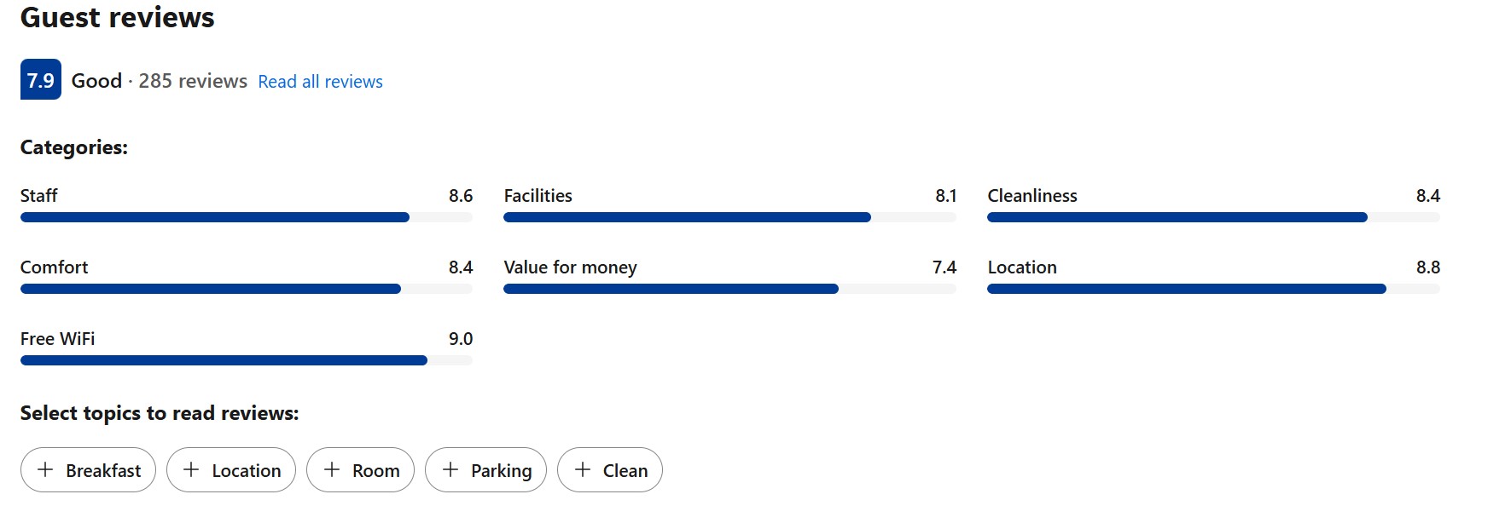Click the plus icon on Breakfast chip
The width and height of the screenshot is (1511, 523).
pyautogui.click(x=45, y=469)
